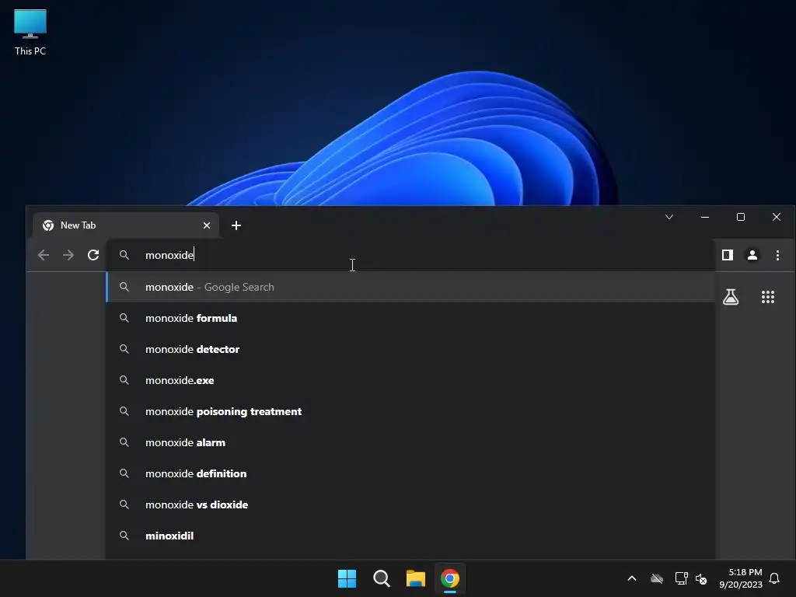Viewport: 796px width, 597px height.
Task: Open the Google apps grid icon
Action: pos(767,297)
